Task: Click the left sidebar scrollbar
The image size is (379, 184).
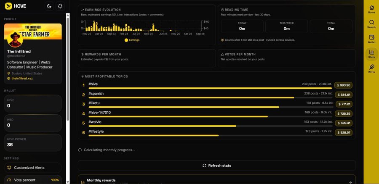Action: coord(68,69)
